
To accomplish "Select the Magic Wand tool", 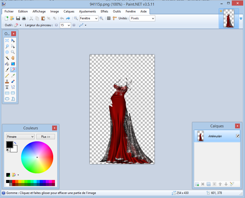I will (x=7, y=58).
